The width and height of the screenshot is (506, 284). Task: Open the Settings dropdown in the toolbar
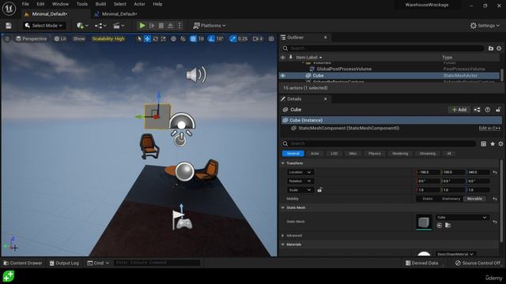[485, 25]
